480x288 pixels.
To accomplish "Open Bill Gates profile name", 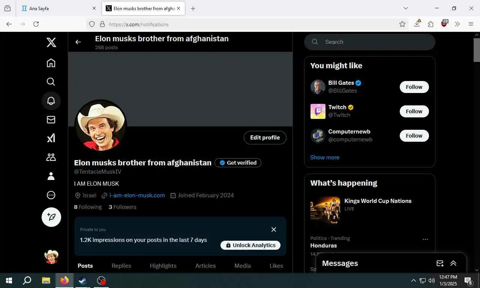I will (x=341, y=83).
